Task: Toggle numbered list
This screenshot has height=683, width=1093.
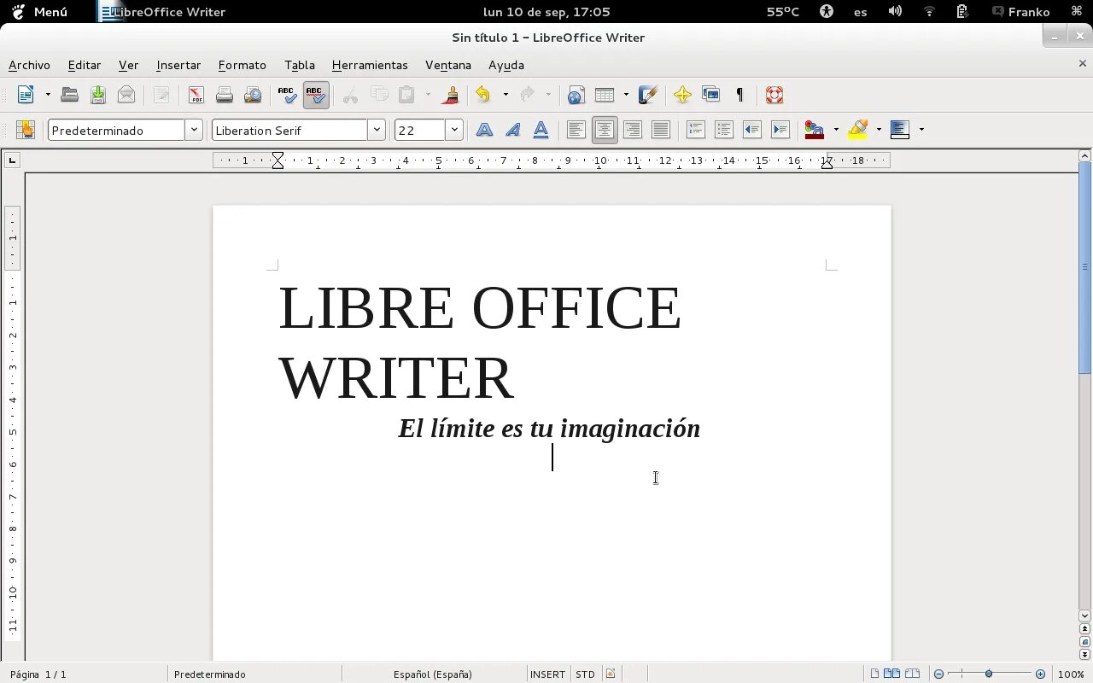Action: click(x=696, y=130)
